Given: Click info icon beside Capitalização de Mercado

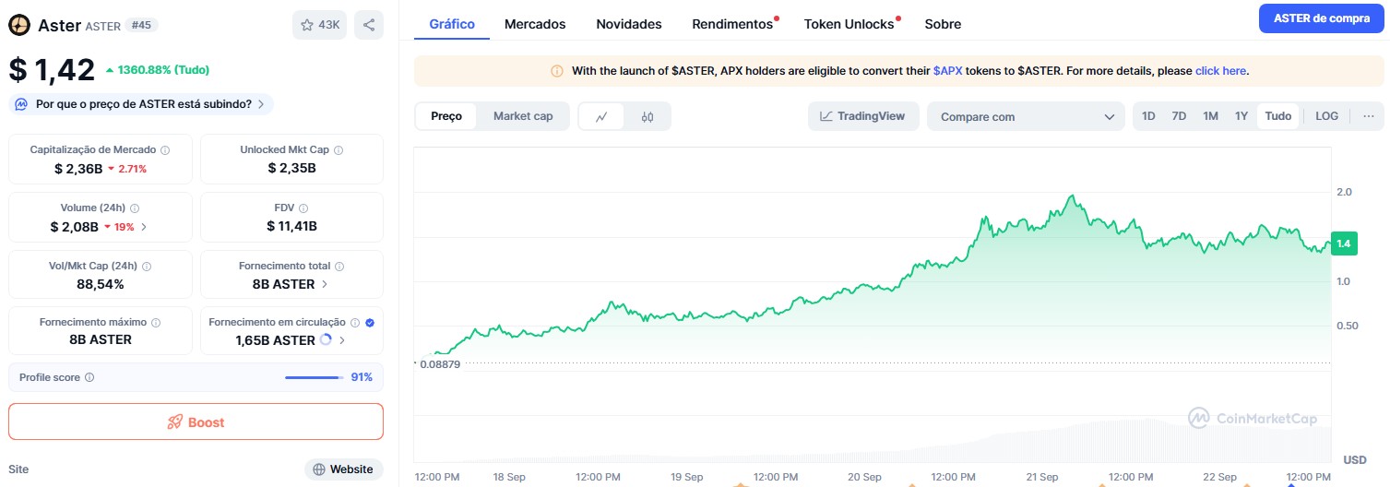Looking at the screenshot, I should 165,149.
